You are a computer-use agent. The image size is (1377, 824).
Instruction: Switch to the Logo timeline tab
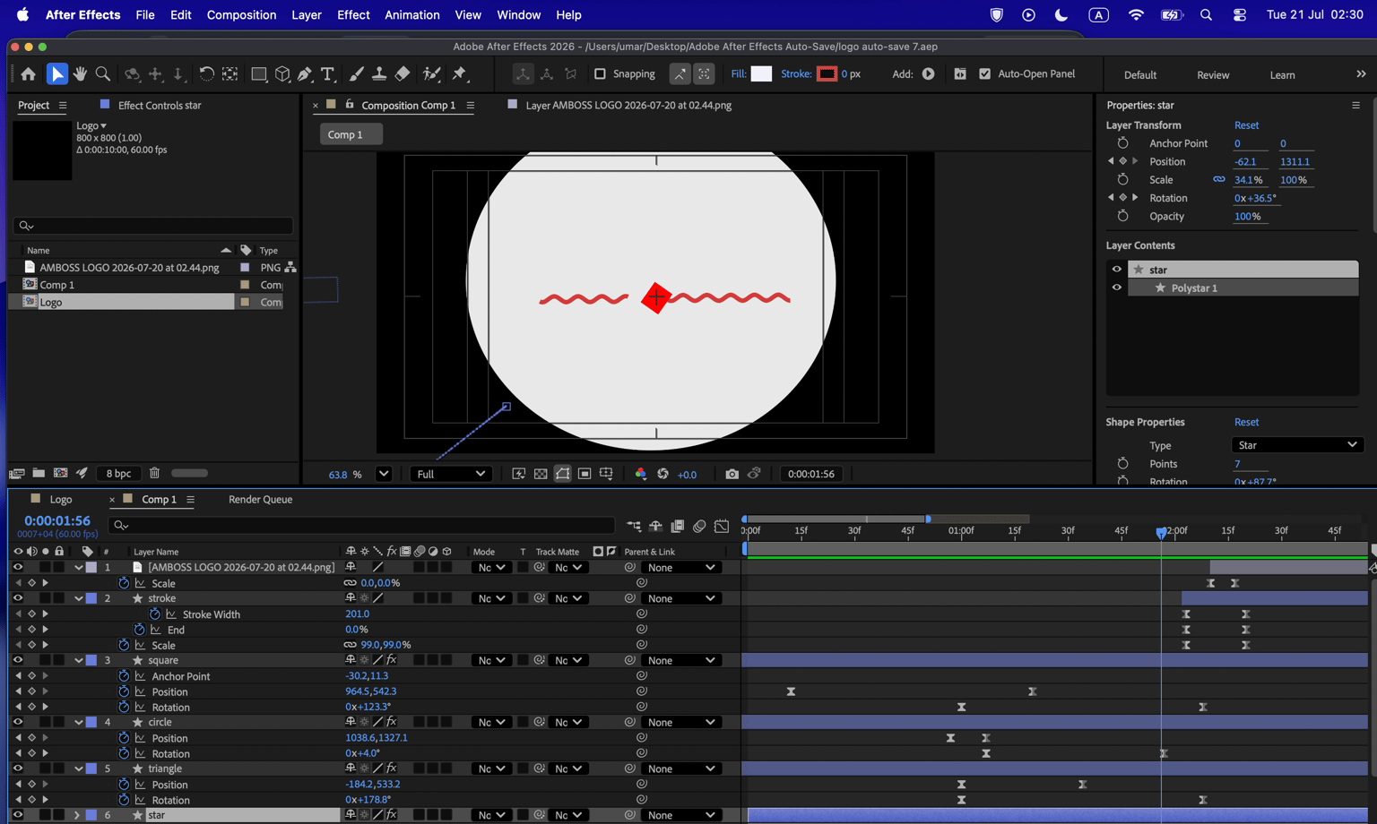61,500
